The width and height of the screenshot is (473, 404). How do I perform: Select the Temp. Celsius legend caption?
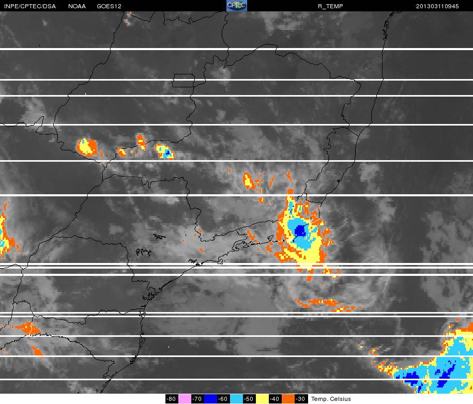point(331,399)
